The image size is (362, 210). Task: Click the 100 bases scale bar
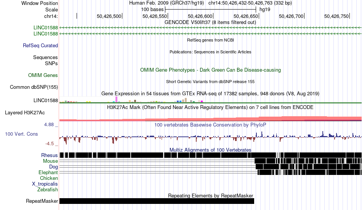(211, 10)
